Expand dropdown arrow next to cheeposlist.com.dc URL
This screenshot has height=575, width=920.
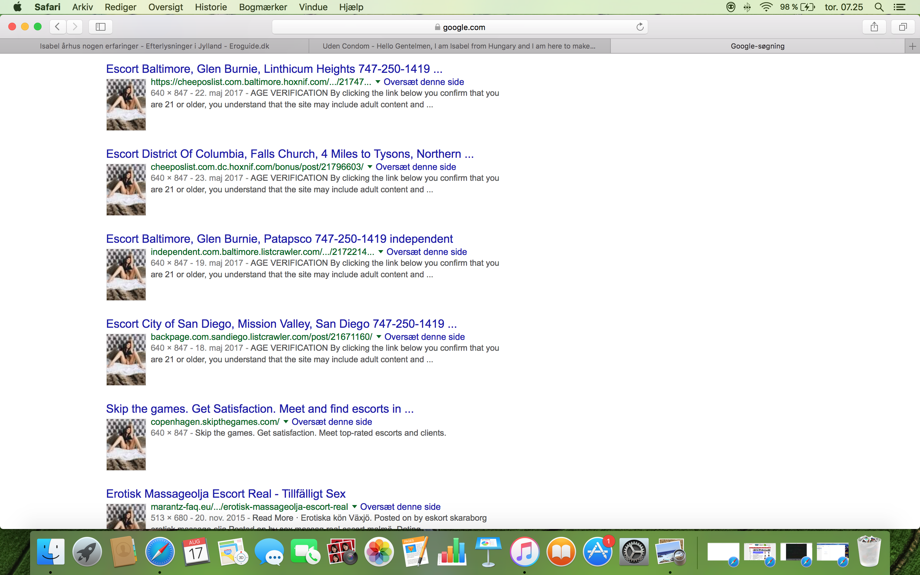370,166
